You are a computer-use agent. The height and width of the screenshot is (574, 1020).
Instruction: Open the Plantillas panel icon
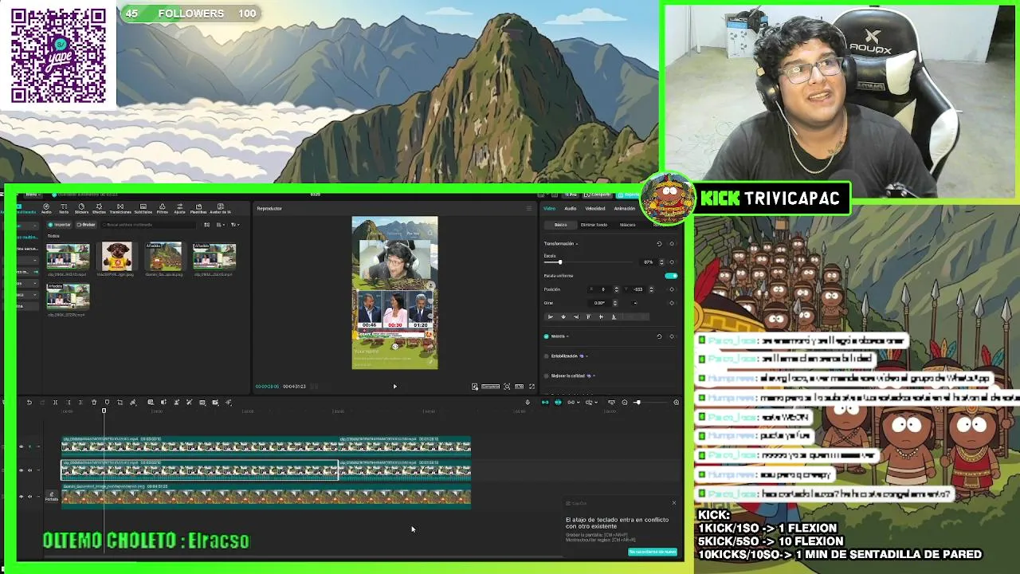tap(198, 206)
